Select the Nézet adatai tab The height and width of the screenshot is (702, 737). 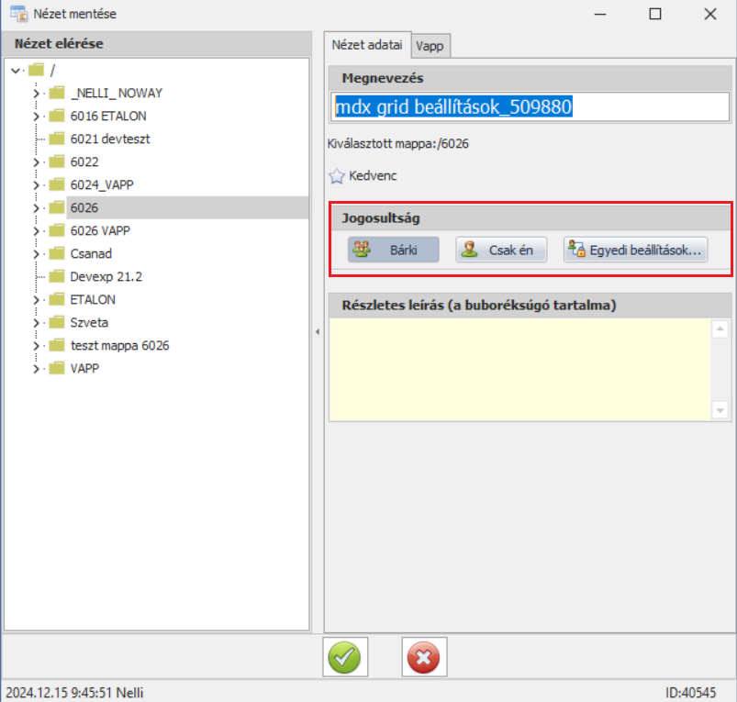(x=366, y=45)
